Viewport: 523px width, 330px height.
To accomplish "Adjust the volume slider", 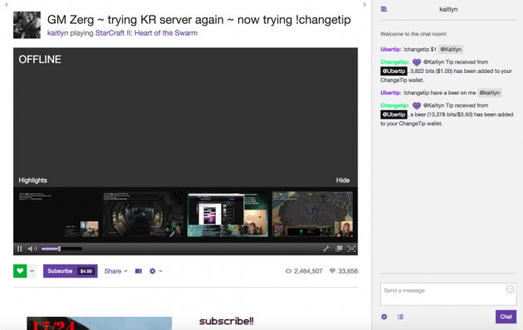I will click(61, 249).
